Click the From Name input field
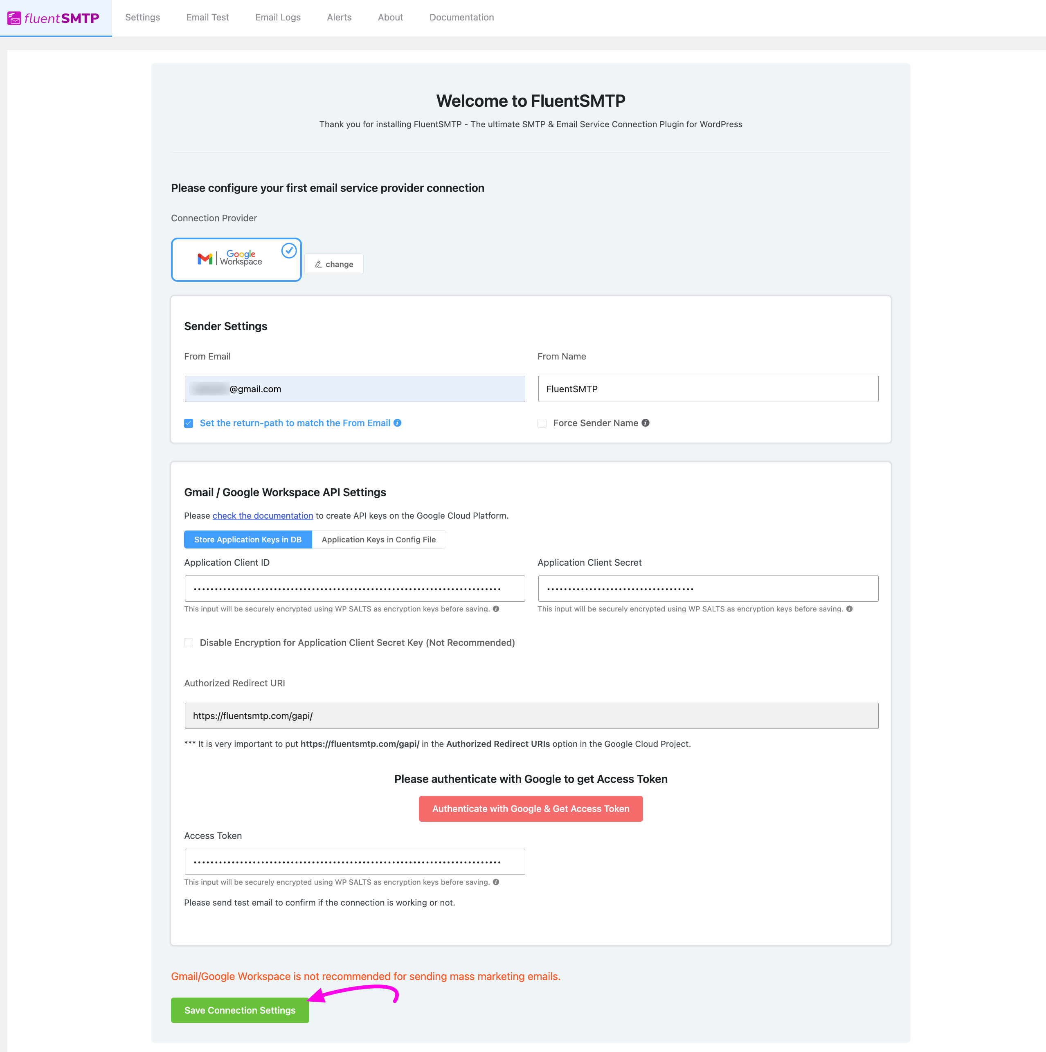This screenshot has height=1052, width=1046. [708, 389]
